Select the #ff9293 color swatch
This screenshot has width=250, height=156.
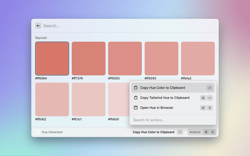(161, 58)
